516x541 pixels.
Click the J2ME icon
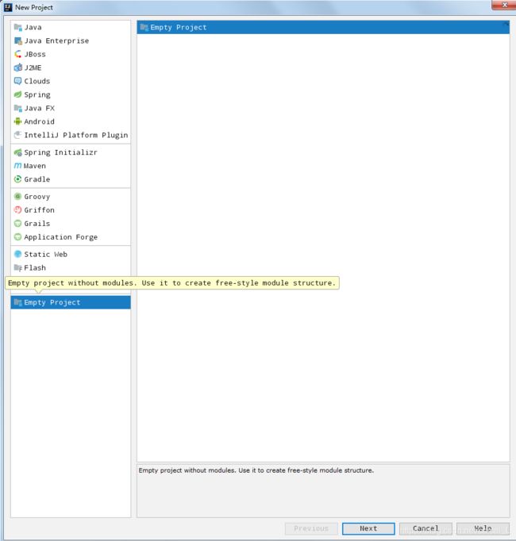(x=18, y=67)
